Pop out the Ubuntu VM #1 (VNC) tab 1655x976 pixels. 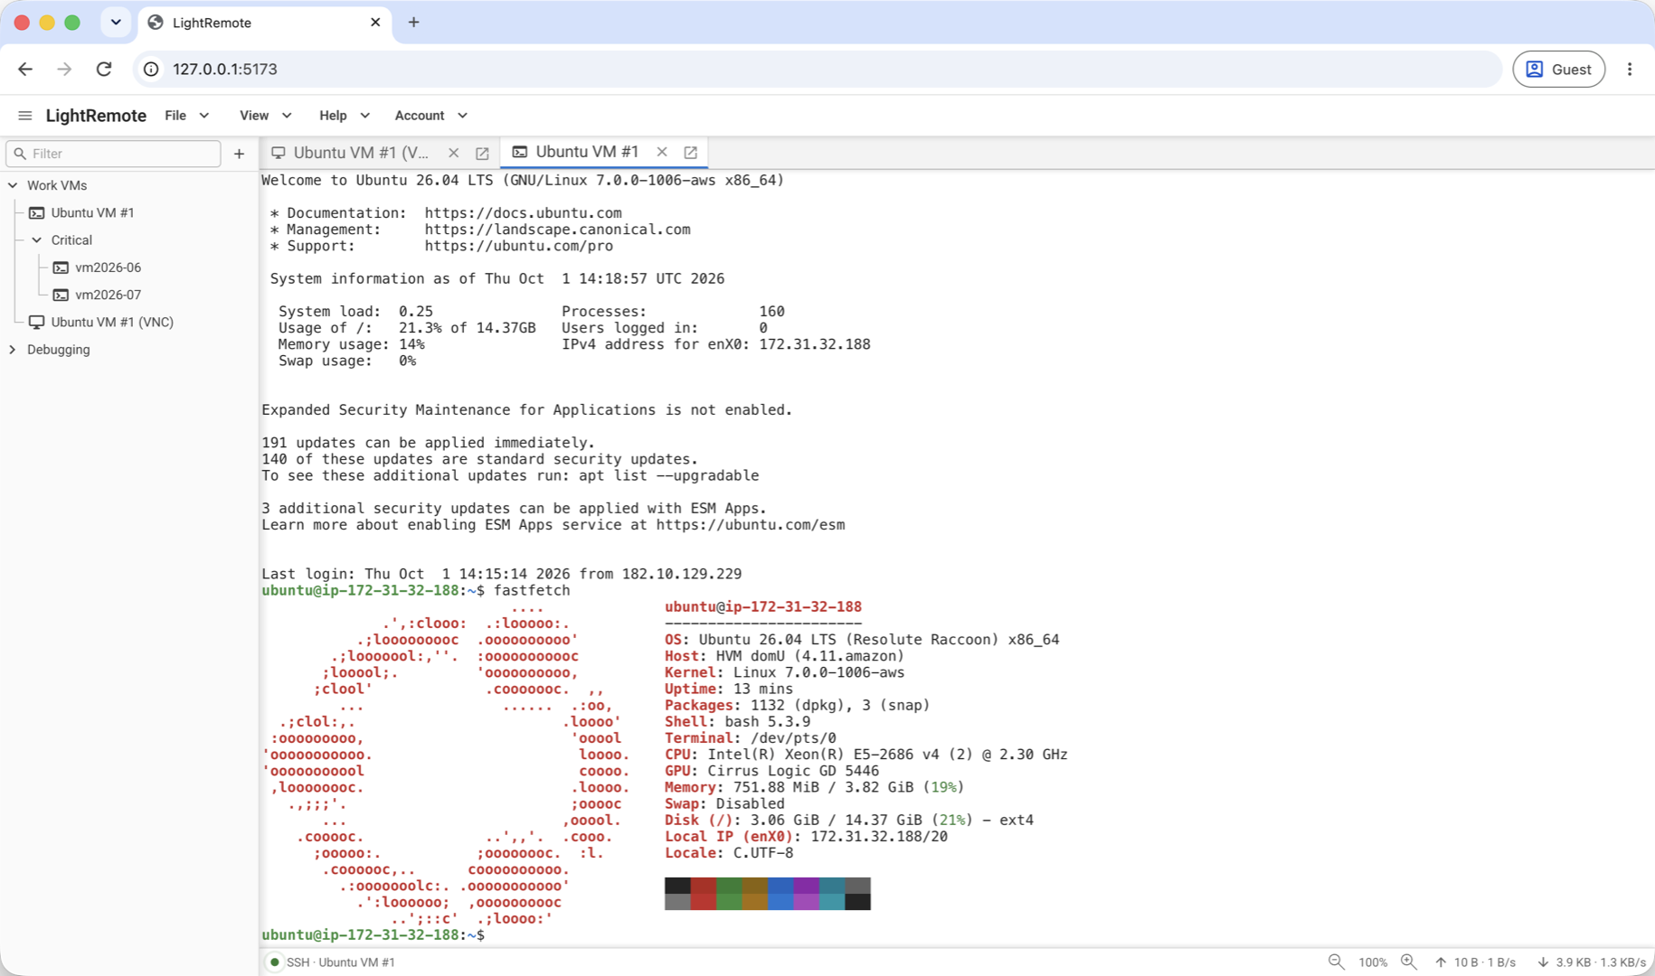coord(482,153)
